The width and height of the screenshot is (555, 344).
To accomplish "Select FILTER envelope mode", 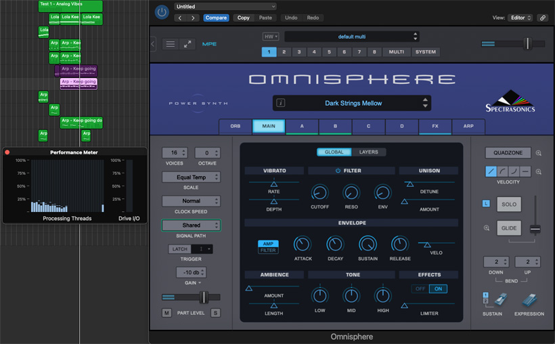I will tap(268, 250).
